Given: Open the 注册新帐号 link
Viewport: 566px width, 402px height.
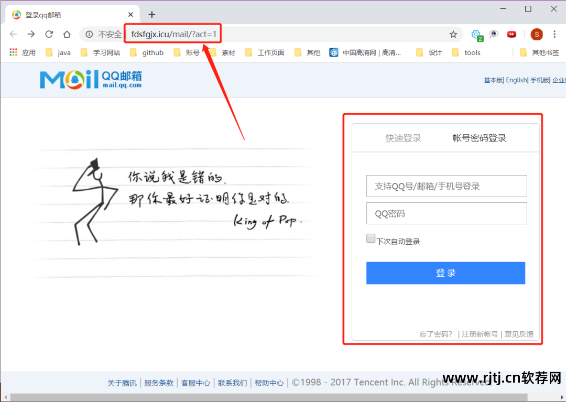Looking at the screenshot, I should coord(480,334).
